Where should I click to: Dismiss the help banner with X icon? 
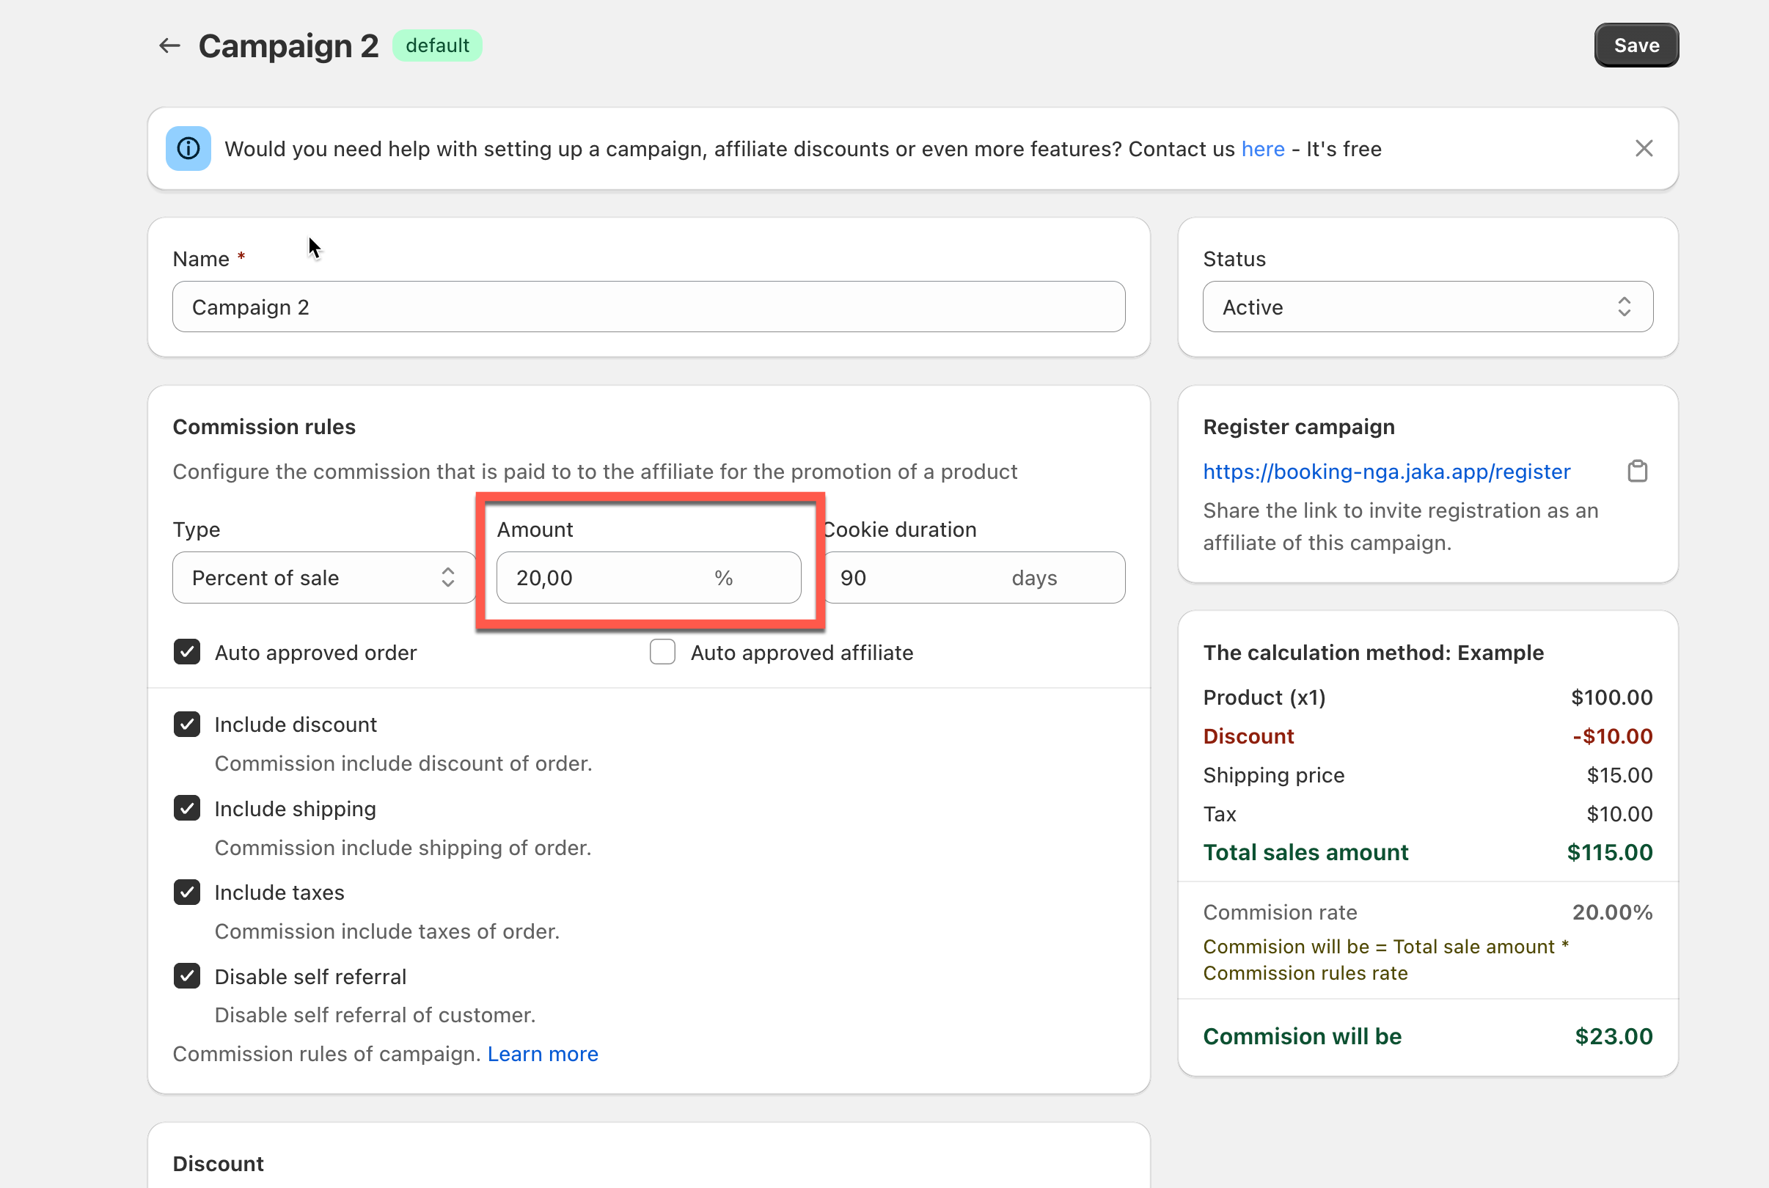1644,148
